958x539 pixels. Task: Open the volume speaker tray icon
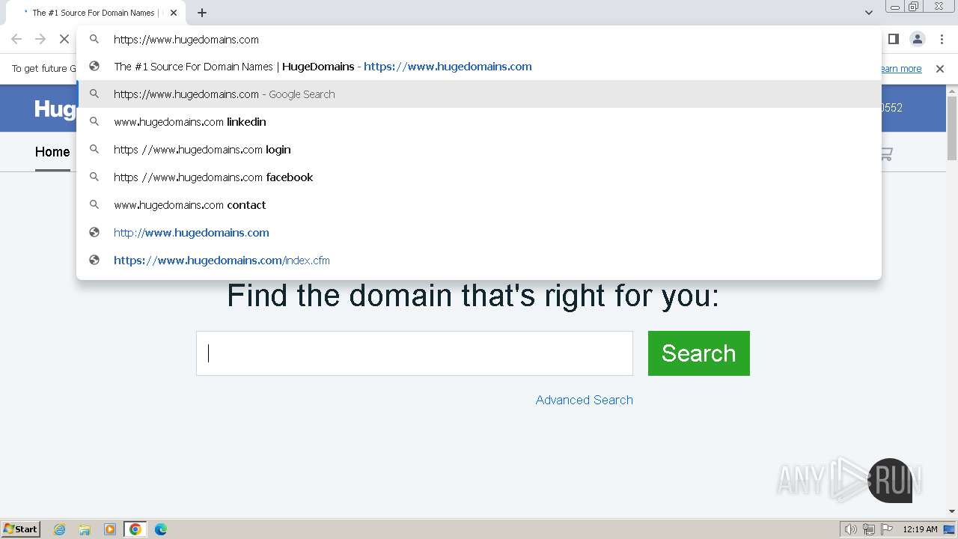click(x=850, y=529)
